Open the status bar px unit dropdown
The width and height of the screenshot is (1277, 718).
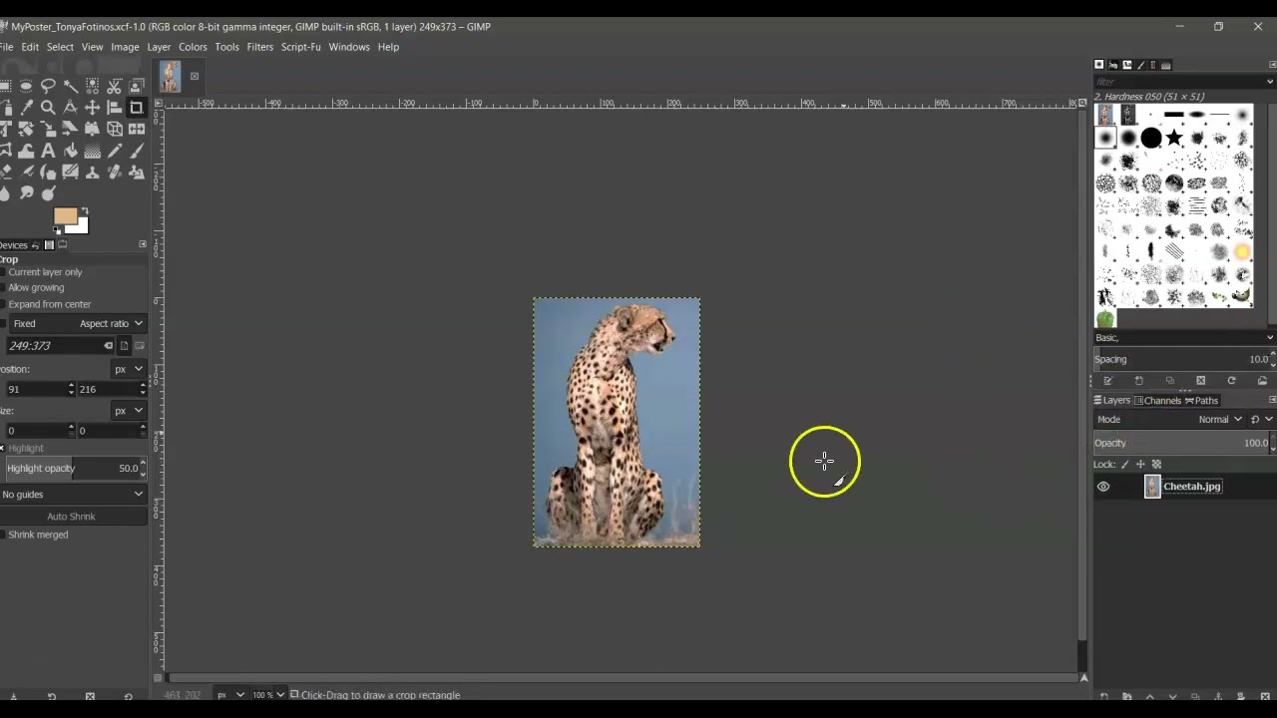pyautogui.click(x=230, y=695)
